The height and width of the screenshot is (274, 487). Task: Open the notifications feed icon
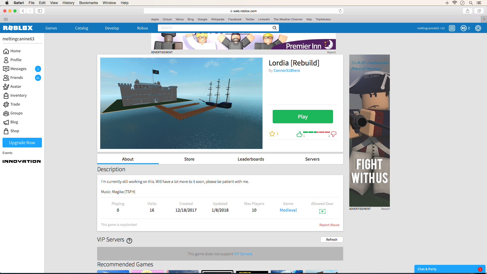click(x=452, y=28)
